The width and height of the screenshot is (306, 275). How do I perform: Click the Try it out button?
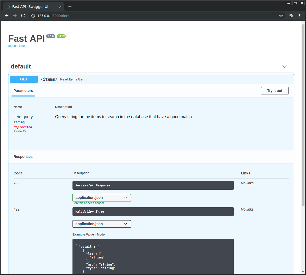275,91
